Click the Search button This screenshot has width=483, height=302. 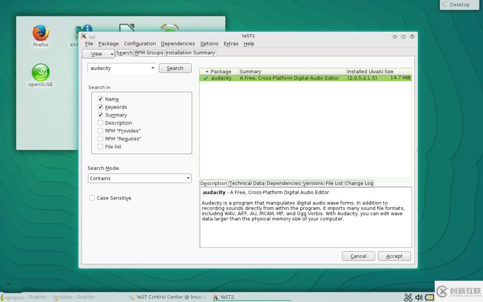[x=175, y=68]
